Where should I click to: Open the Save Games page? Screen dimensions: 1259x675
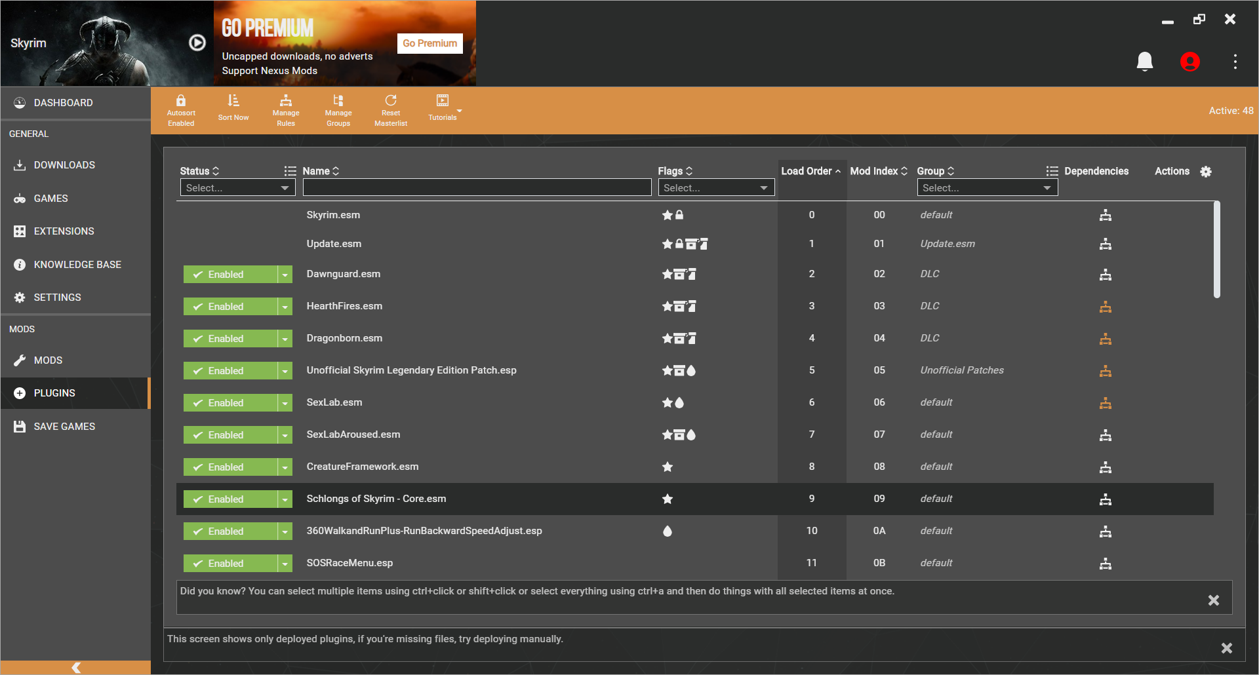[x=75, y=427]
